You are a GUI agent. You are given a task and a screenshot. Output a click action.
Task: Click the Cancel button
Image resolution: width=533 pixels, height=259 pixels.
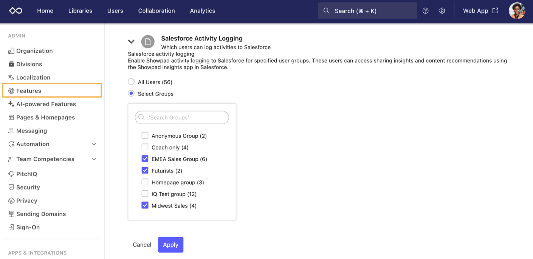click(x=142, y=245)
